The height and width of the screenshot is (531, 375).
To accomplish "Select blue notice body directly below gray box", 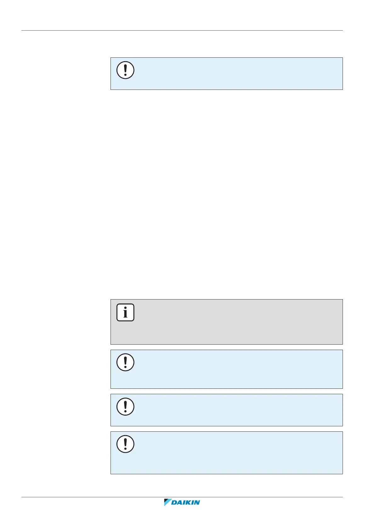I will coord(226,369).
